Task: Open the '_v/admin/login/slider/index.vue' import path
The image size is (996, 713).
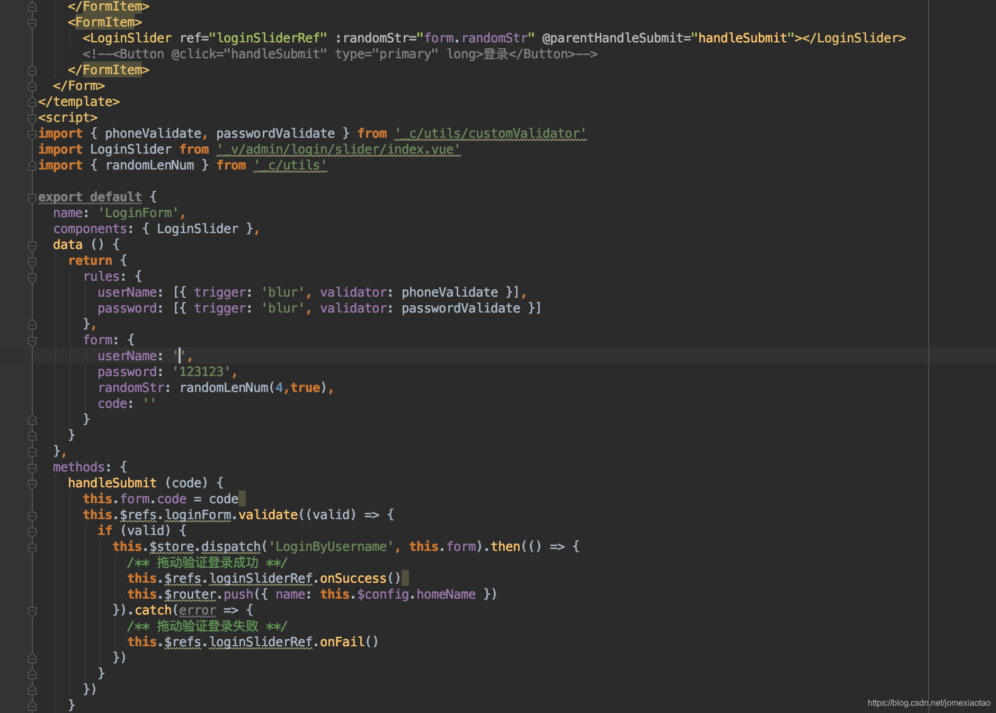Action: [339, 149]
